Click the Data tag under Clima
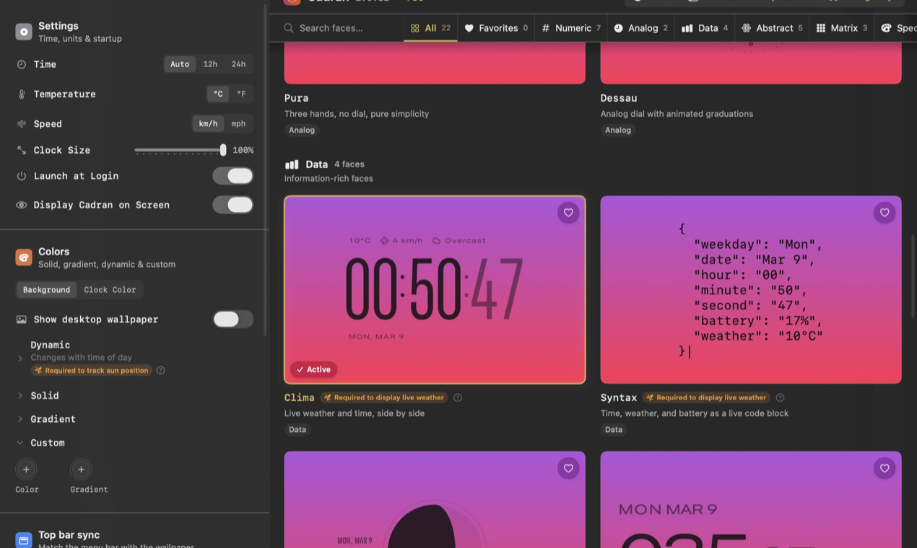Viewport: 917px width, 548px height. (297, 430)
